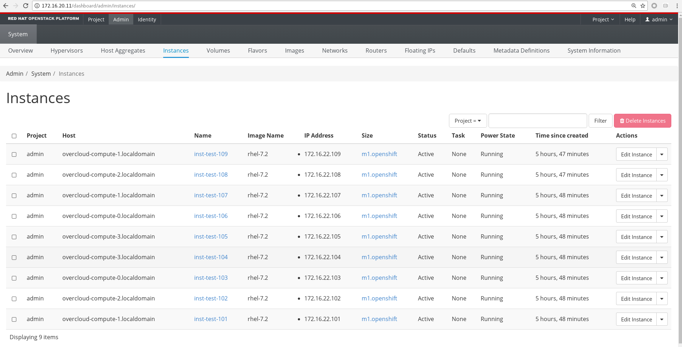
Task: Select the System panel tab
Action: (x=18, y=34)
